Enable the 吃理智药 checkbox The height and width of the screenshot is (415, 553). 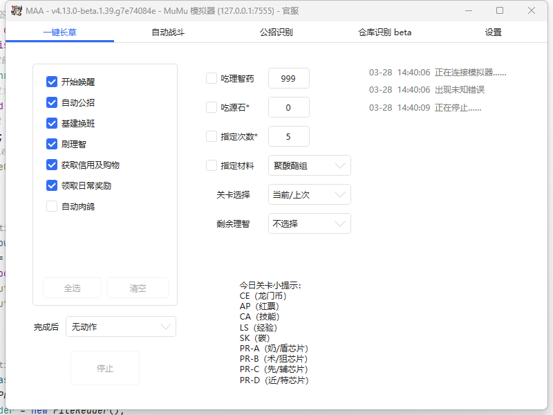212,78
